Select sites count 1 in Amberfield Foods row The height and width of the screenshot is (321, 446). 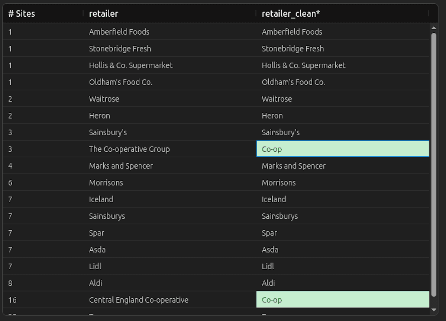(10, 32)
